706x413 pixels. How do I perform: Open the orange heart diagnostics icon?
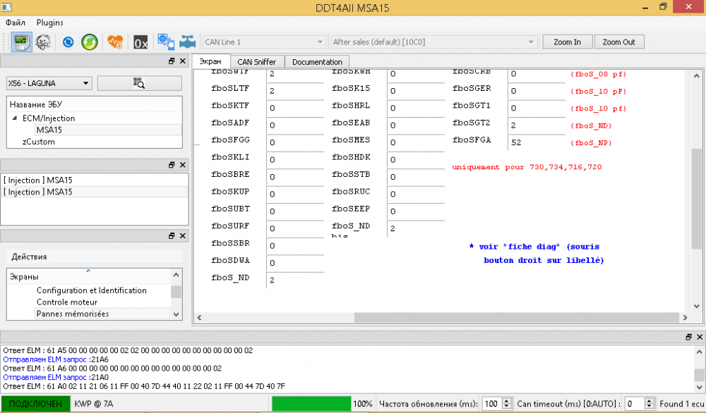[x=115, y=42]
